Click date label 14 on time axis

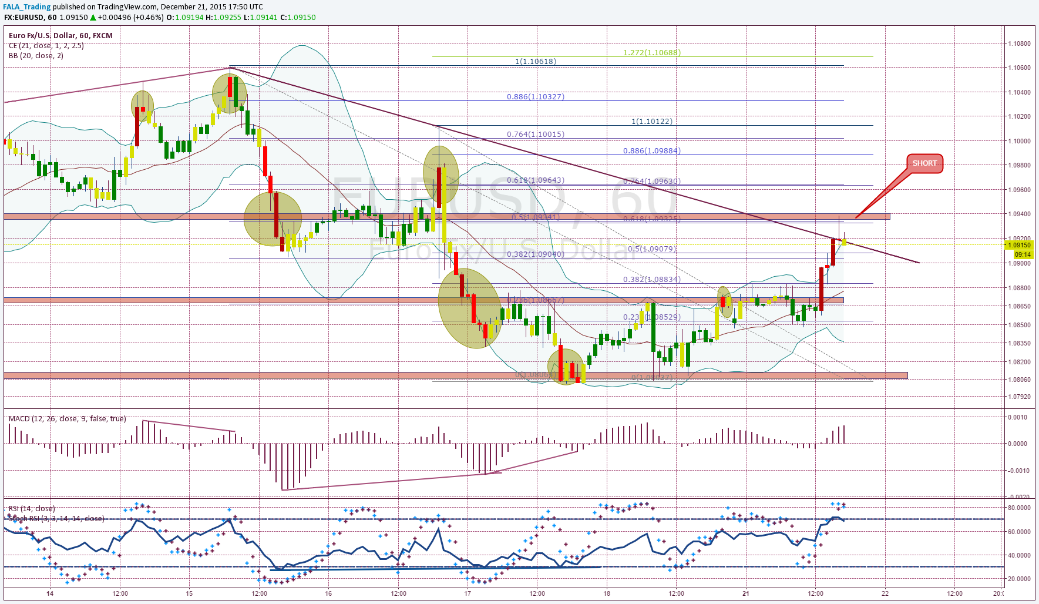coord(50,593)
